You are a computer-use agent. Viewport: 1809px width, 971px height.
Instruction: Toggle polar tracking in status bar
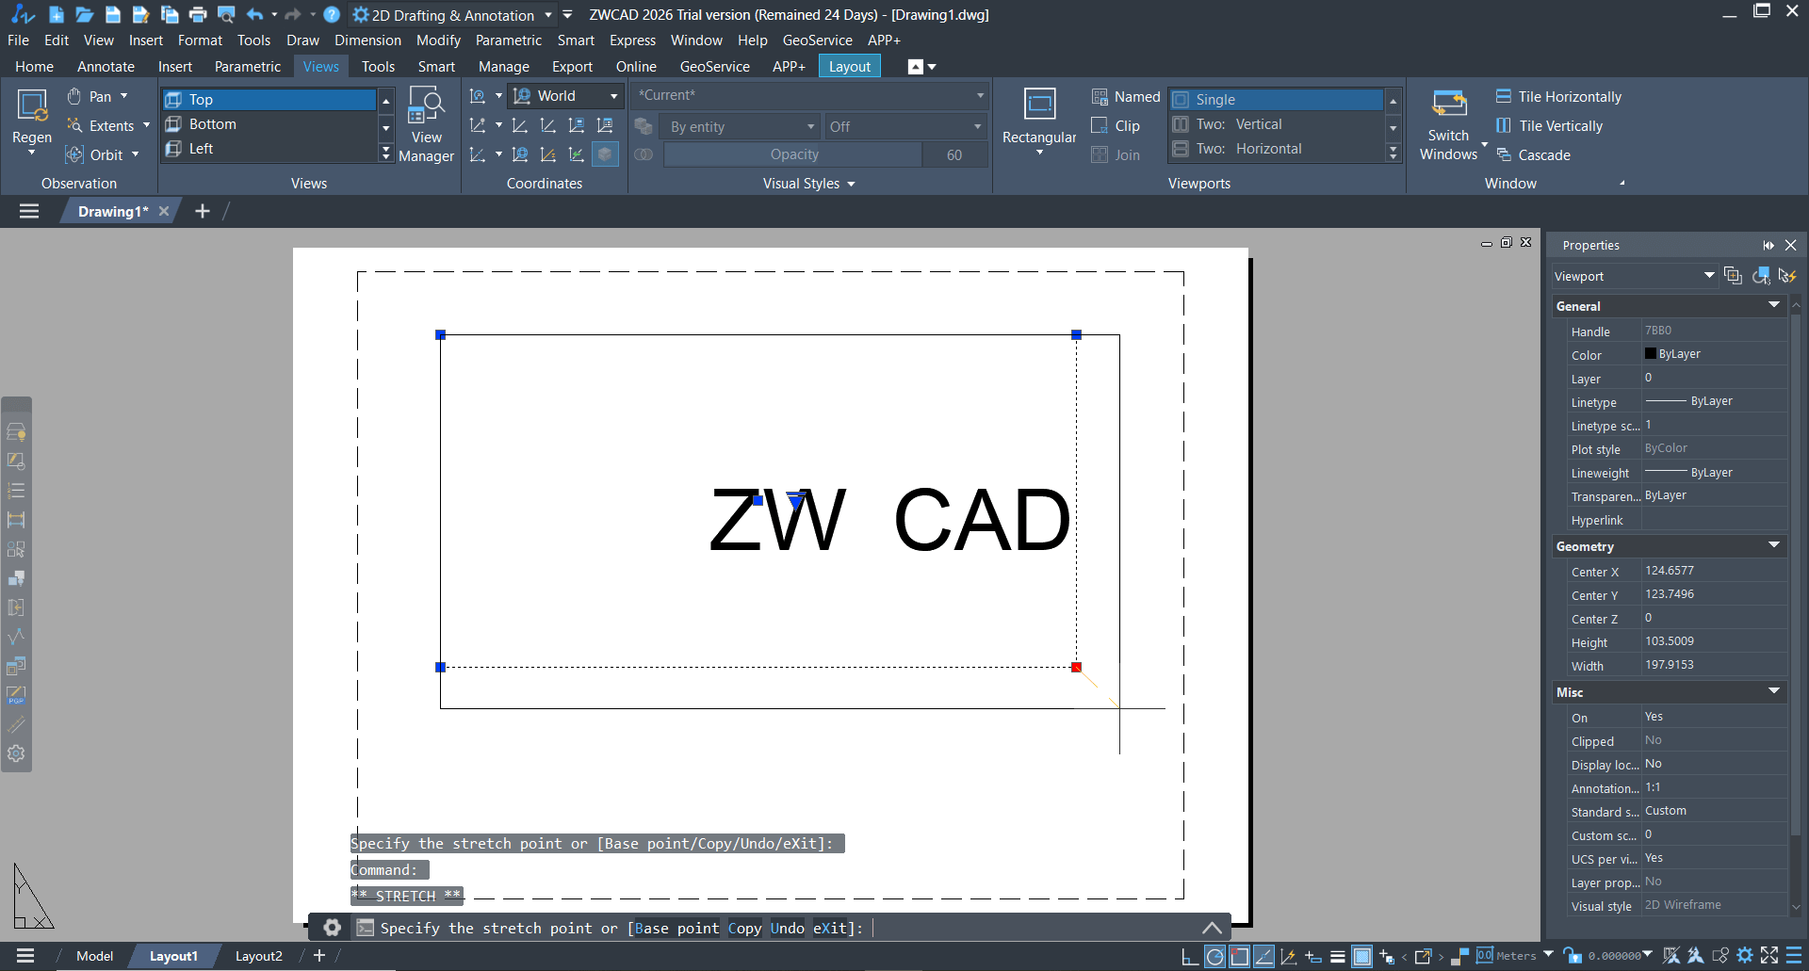[1215, 957]
